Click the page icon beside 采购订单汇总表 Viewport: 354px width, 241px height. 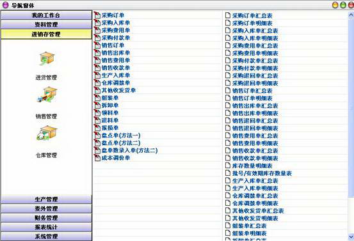pyautogui.click(x=228, y=15)
